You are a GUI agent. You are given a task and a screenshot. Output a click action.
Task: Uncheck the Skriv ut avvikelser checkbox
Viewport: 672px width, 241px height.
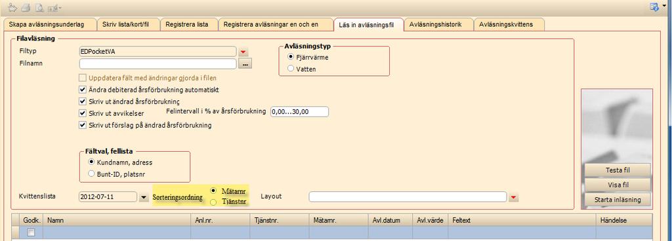pyautogui.click(x=83, y=114)
